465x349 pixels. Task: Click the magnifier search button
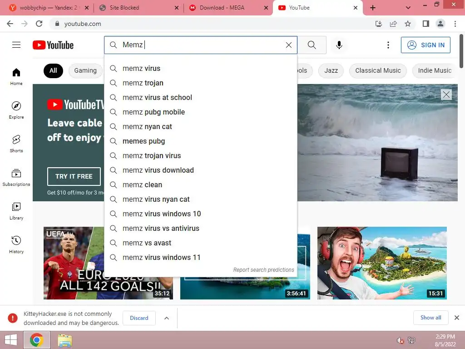(x=312, y=45)
